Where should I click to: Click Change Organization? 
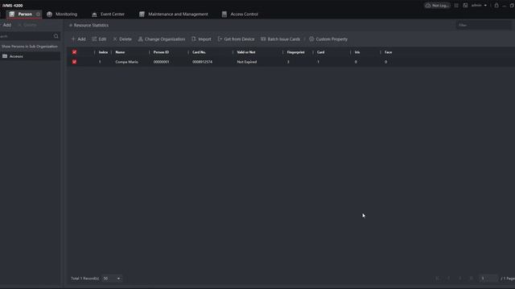[162, 39]
